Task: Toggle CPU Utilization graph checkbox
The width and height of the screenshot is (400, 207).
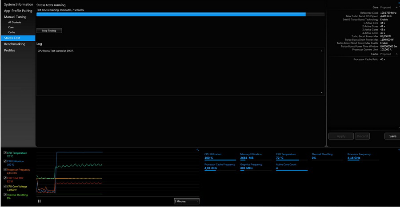Action: 5,161
